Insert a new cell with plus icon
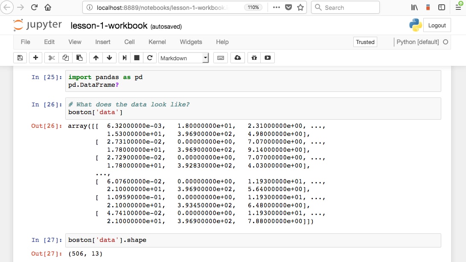Image resolution: width=466 pixels, height=262 pixels. tap(35, 58)
